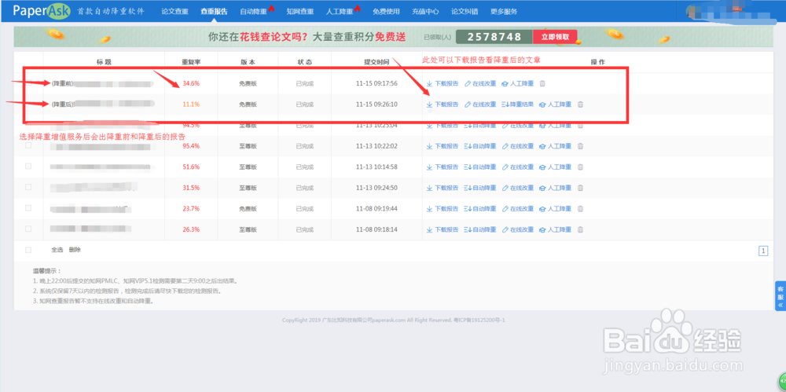Click the timestamp 11-13 10:14:58

(376, 167)
